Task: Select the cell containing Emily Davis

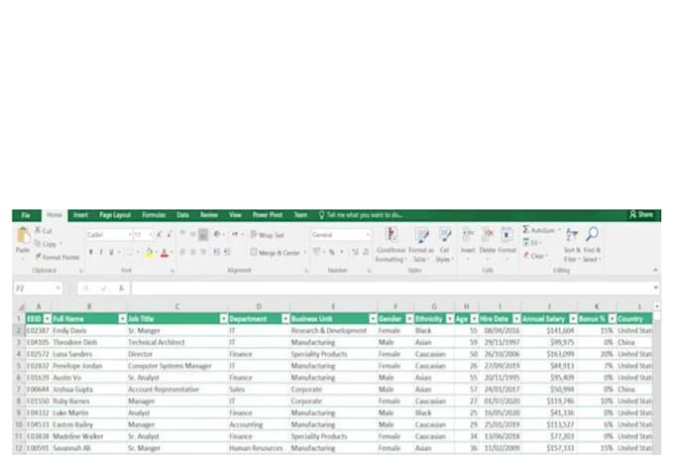Action: (x=89, y=331)
